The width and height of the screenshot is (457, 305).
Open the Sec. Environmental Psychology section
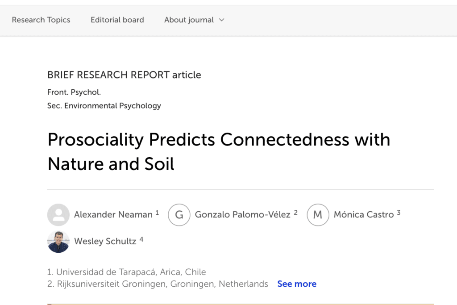pyautogui.click(x=104, y=106)
